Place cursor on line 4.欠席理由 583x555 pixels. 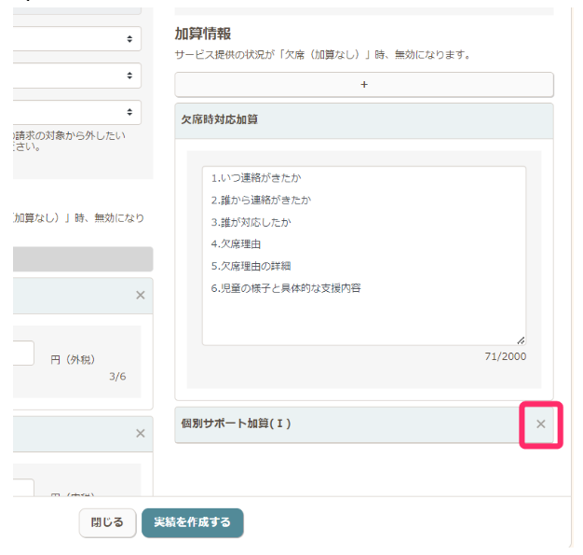tap(236, 244)
